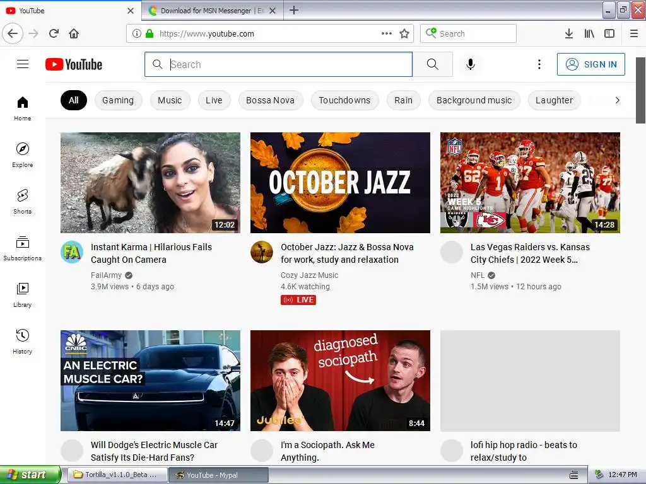Click the green secure connection padlock
646x484 pixels.
[150, 33]
